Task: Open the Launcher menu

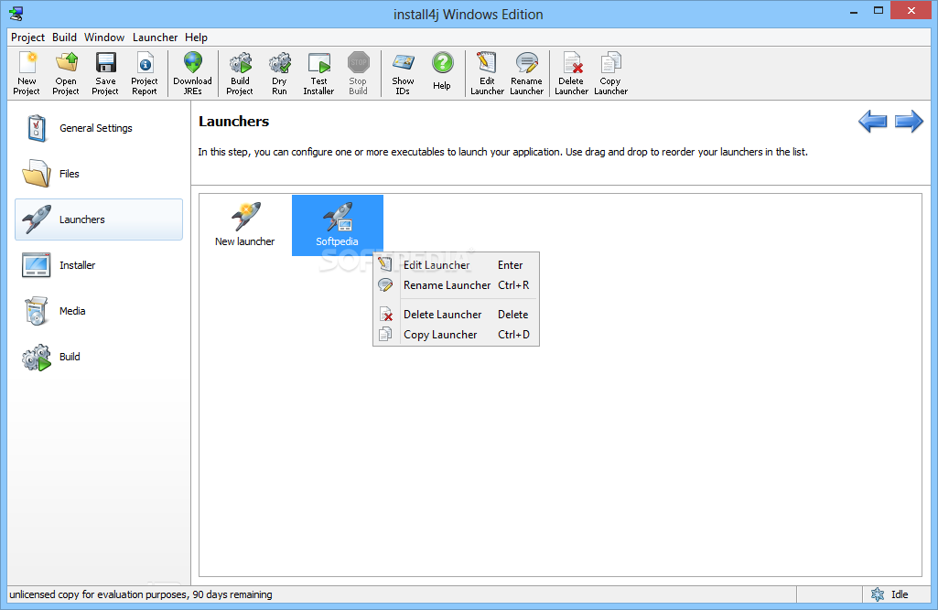Action: point(155,37)
